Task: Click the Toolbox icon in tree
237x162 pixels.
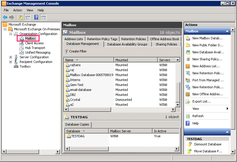Action: (16, 66)
